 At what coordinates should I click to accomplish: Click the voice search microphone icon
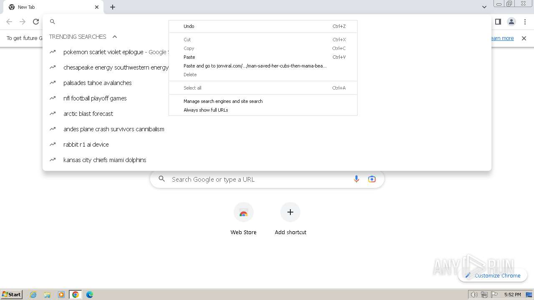(x=356, y=179)
